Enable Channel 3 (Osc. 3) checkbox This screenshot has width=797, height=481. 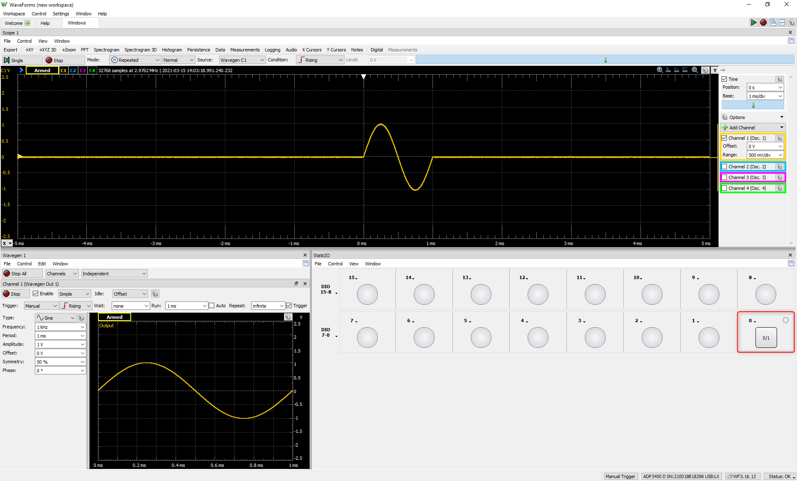[x=724, y=177]
